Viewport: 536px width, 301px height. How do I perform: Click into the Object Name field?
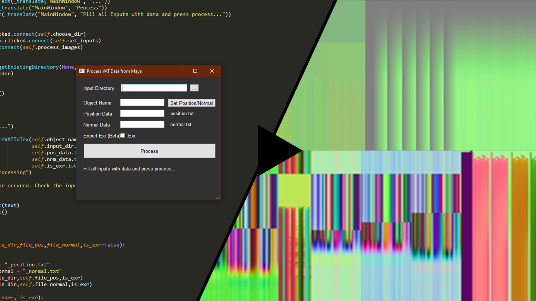pos(142,103)
